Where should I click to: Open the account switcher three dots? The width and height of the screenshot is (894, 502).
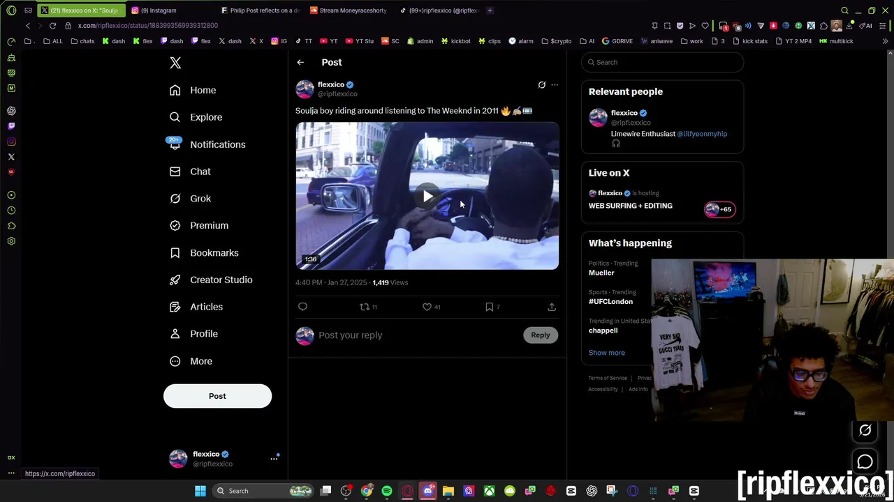(x=274, y=459)
